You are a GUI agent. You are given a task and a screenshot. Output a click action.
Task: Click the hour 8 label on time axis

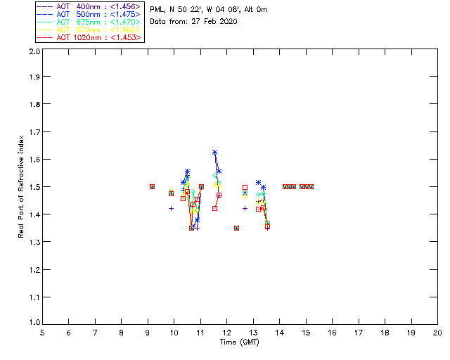(122, 333)
